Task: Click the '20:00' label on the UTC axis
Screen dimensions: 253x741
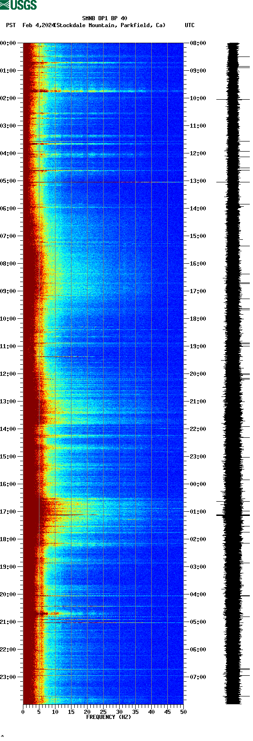Action: pyautogui.click(x=198, y=374)
